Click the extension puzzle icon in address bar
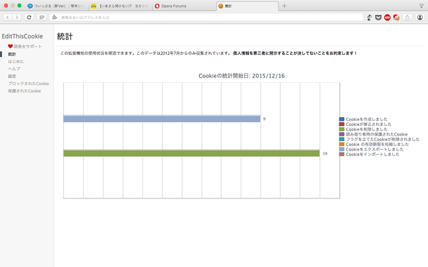 [55, 17]
